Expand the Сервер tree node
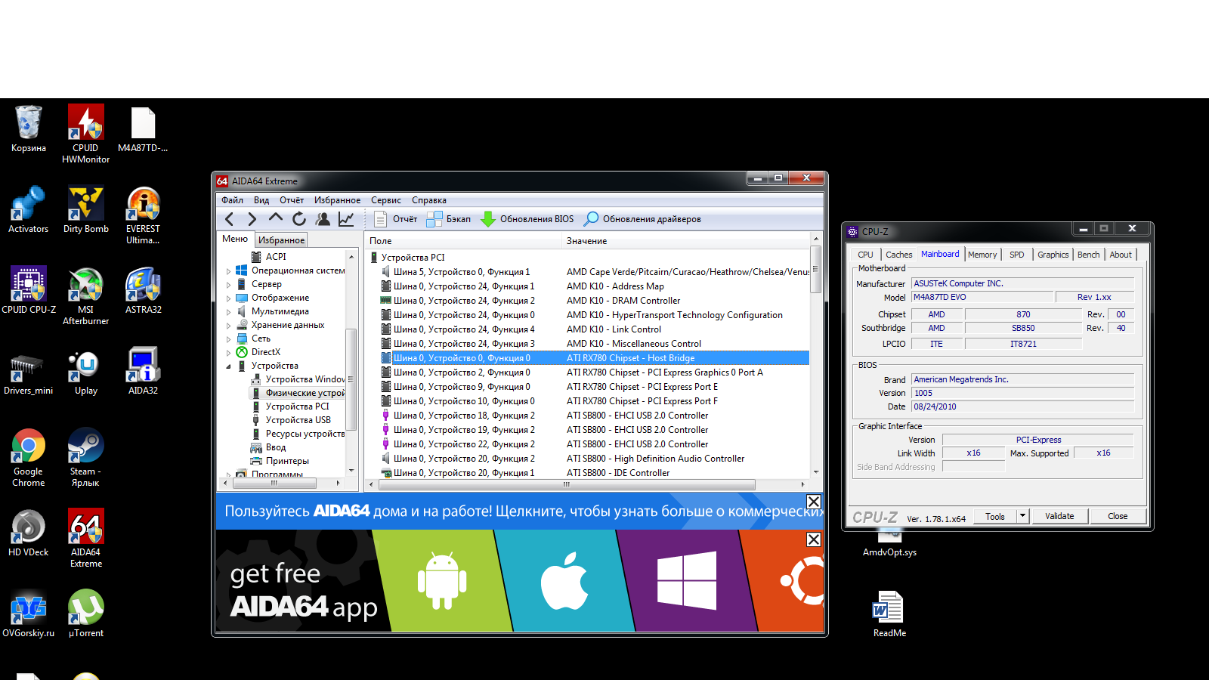The height and width of the screenshot is (680, 1209). [x=229, y=284]
